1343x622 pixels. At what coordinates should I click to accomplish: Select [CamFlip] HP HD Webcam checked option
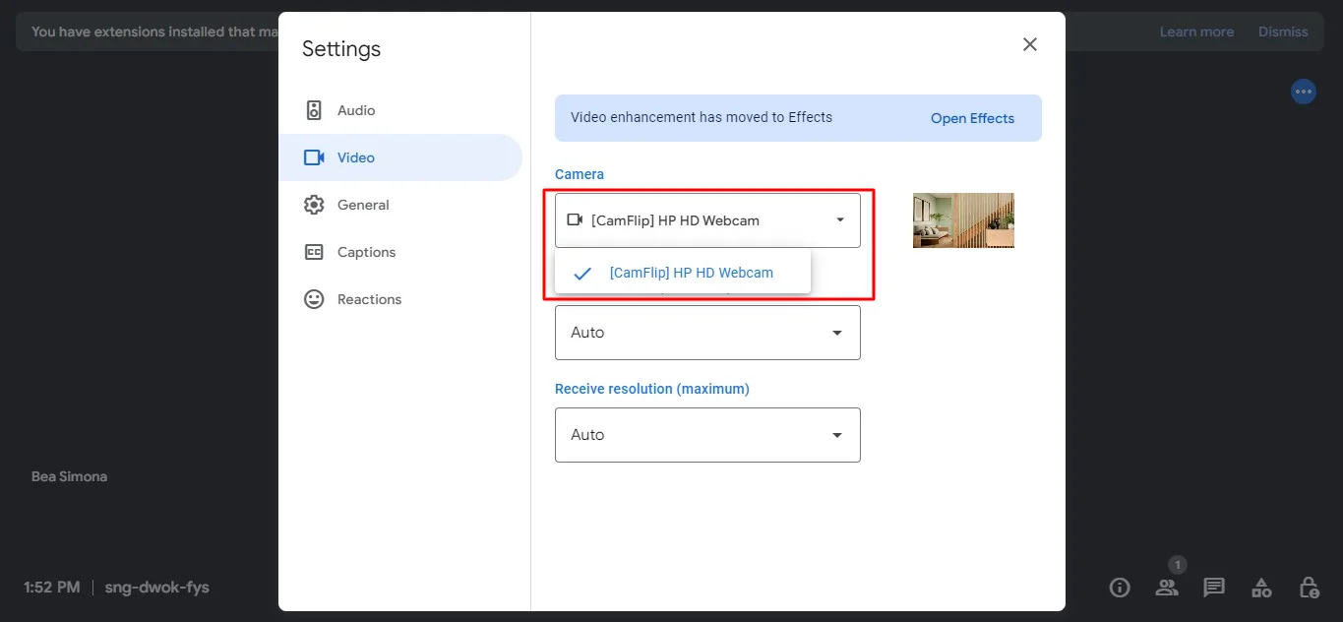pos(691,273)
